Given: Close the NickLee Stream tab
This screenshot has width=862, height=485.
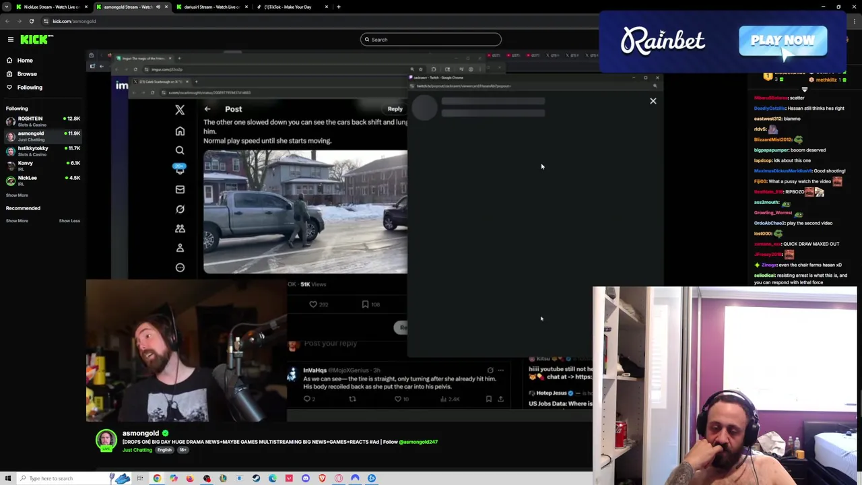Looking at the screenshot, I should [86, 7].
